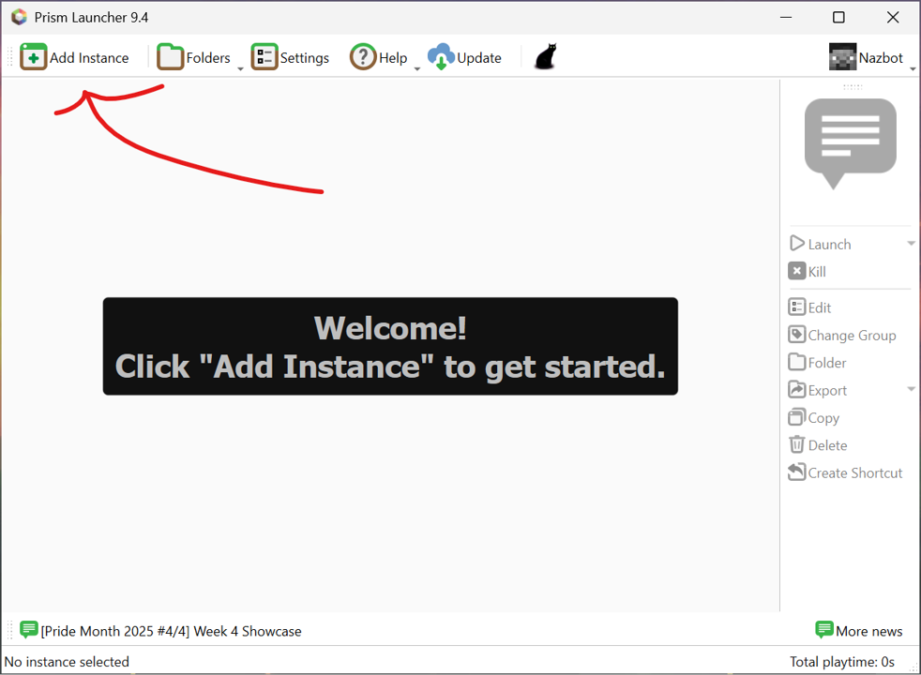This screenshot has width=921, height=675.
Task: Toggle the black cat icon
Action: [545, 57]
